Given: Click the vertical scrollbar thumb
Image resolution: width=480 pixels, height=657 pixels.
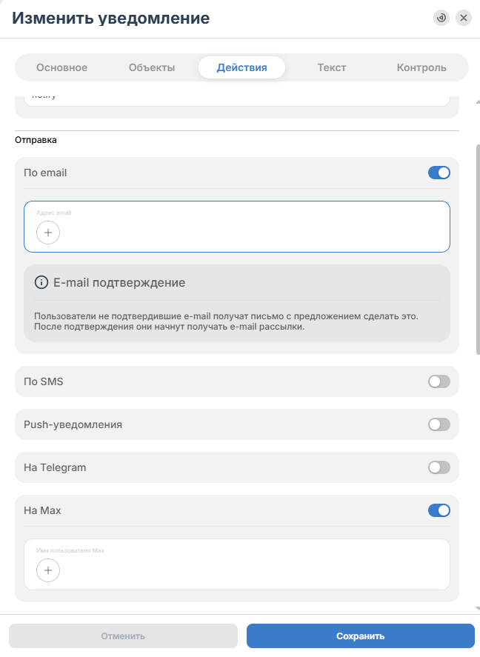Looking at the screenshot, I should [x=478, y=250].
